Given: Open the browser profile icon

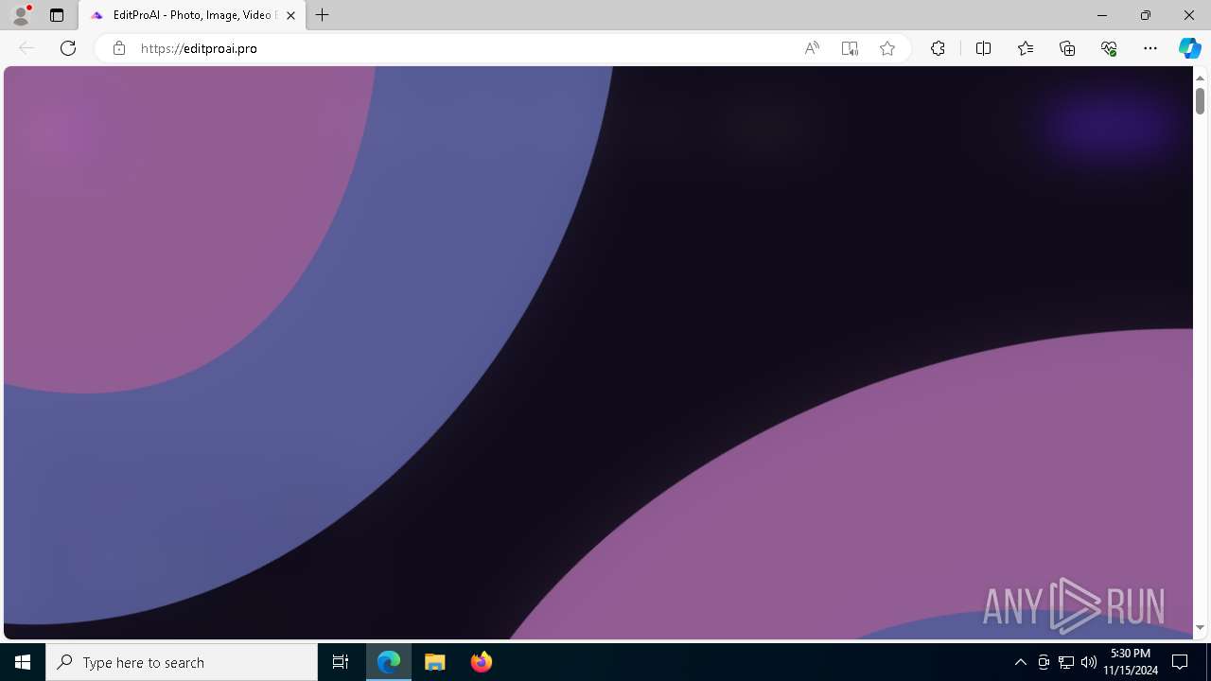Looking at the screenshot, I should [x=20, y=15].
